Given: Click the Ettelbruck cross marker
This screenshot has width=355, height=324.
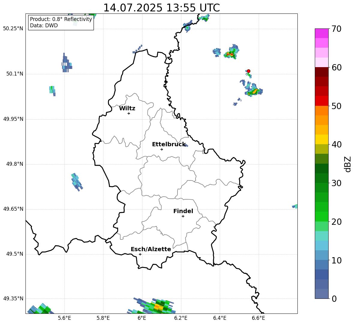Looking at the screenshot, I should [162, 149].
